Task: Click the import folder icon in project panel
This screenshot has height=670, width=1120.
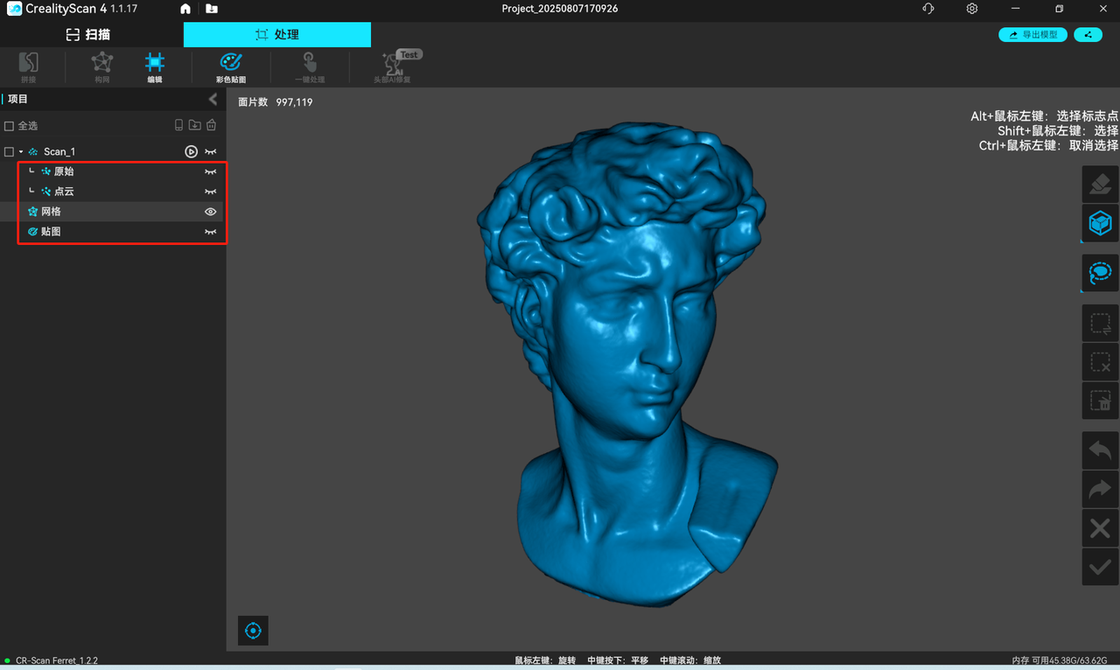Action: (195, 125)
